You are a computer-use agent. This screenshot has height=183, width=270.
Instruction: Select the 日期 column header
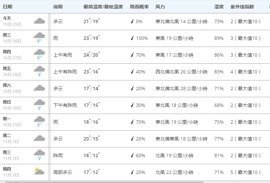click(x=8, y=7)
